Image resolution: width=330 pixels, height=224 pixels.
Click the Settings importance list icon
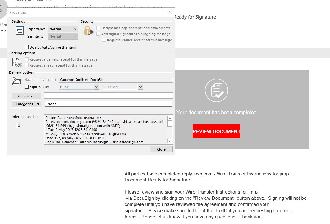point(20,30)
